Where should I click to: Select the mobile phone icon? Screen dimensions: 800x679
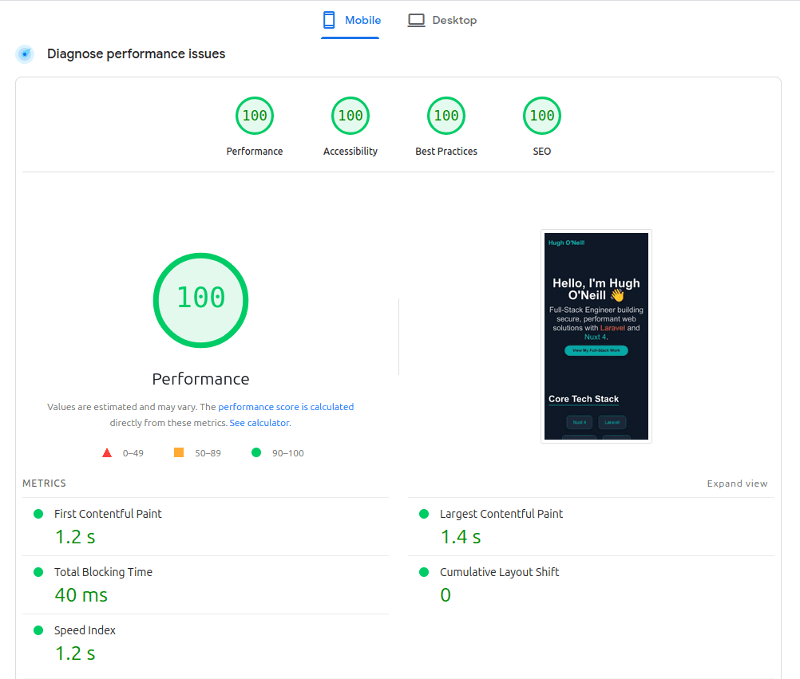pos(327,19)
